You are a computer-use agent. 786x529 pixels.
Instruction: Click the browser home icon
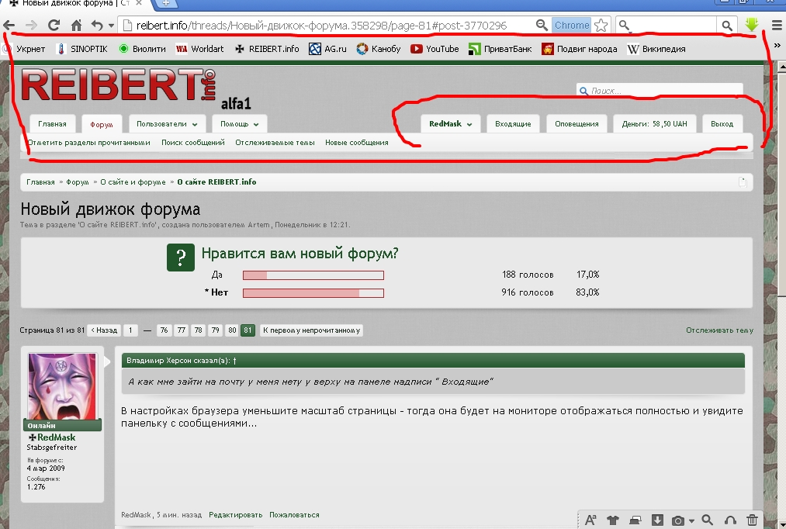click(x=76, y=26)
